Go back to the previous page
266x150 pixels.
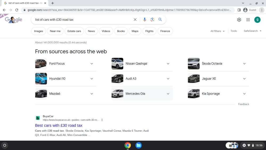(4, 10)
